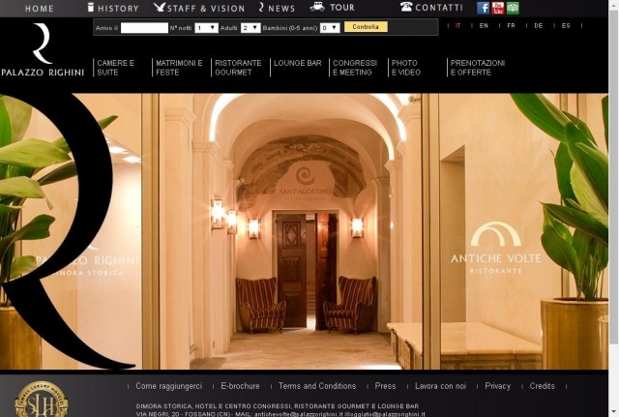This screenshot has height=417, width=619.
Task: Click the Palazzo Righini R logo
Action: (x=43, y=43)
